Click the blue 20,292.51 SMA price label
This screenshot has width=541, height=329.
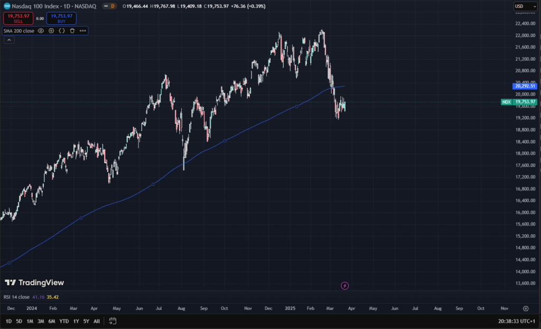[x=525, y=86]
